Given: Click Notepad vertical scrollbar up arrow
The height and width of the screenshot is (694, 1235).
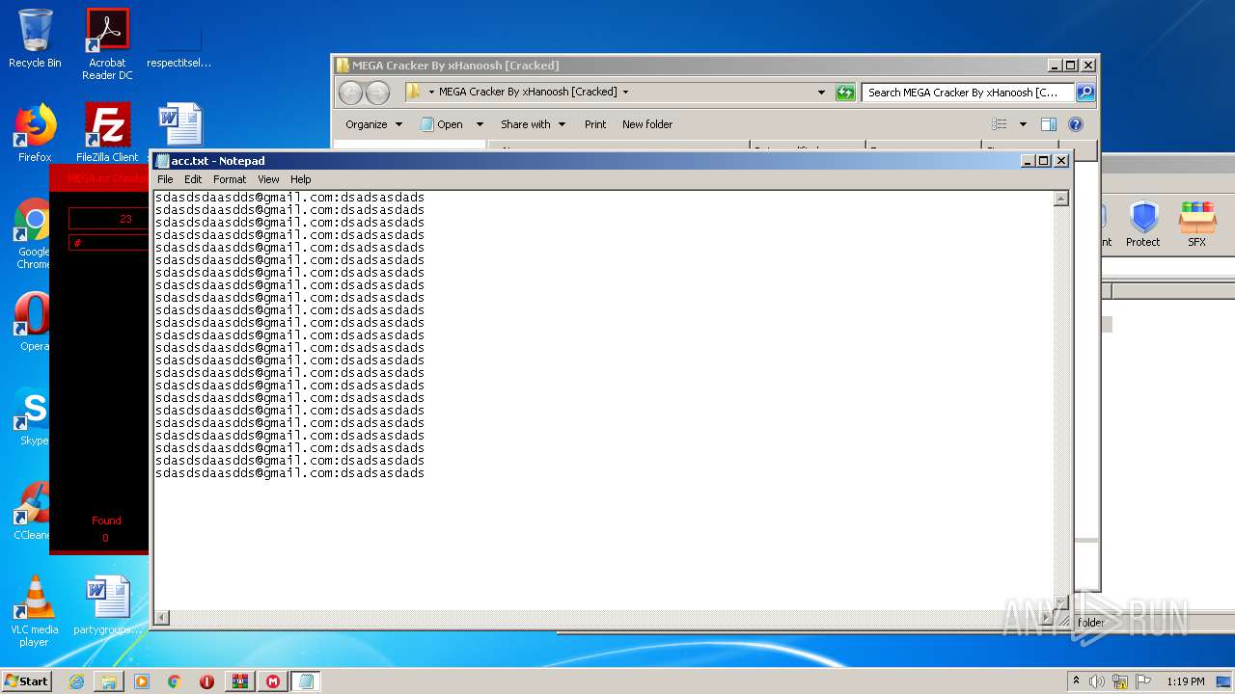Looking at the screenshot, I should pyautogui.click(x=1061, y=199).
